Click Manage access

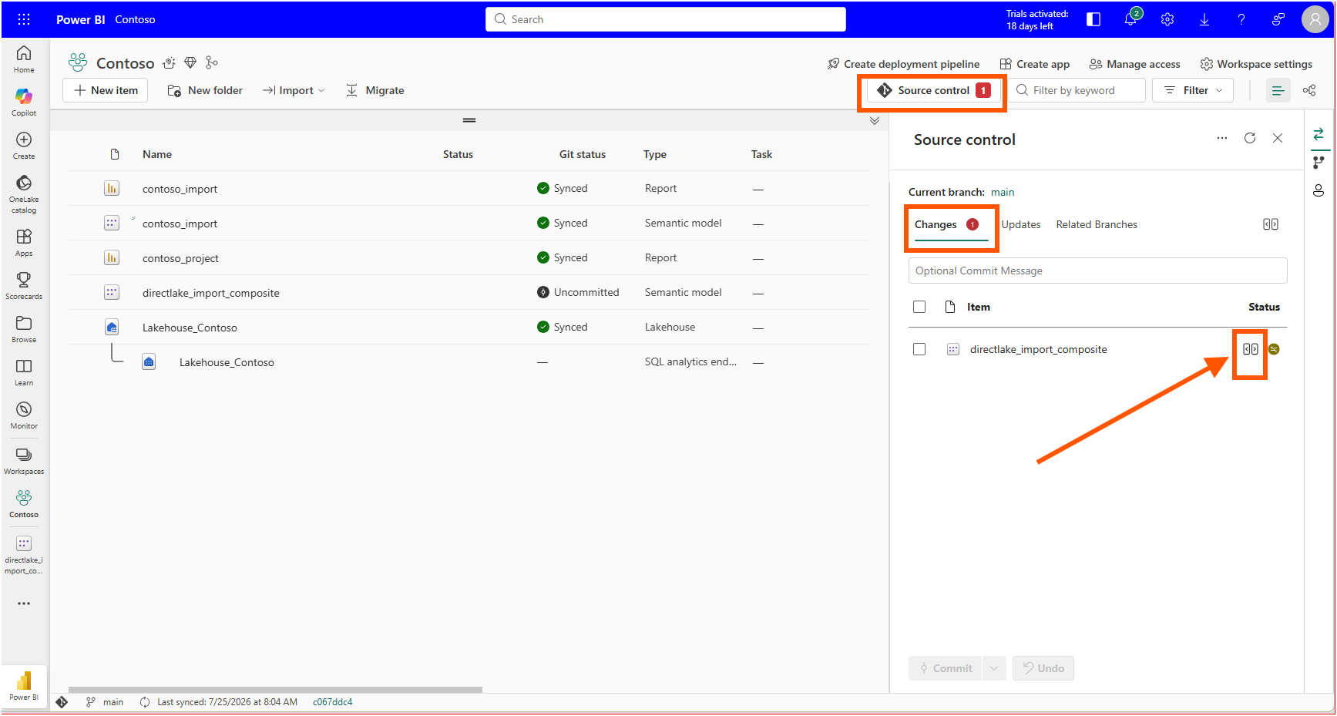(x=1135, y=64)
